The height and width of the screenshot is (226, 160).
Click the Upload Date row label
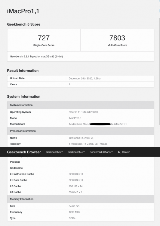17,78
